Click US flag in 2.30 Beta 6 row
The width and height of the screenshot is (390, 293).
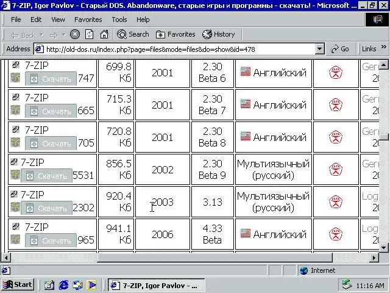[x=246, y=72]
